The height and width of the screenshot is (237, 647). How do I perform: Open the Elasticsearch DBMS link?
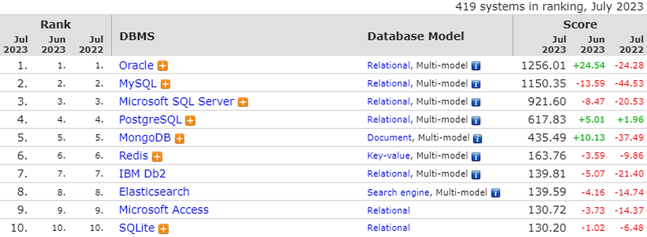[x=154, y=192]
